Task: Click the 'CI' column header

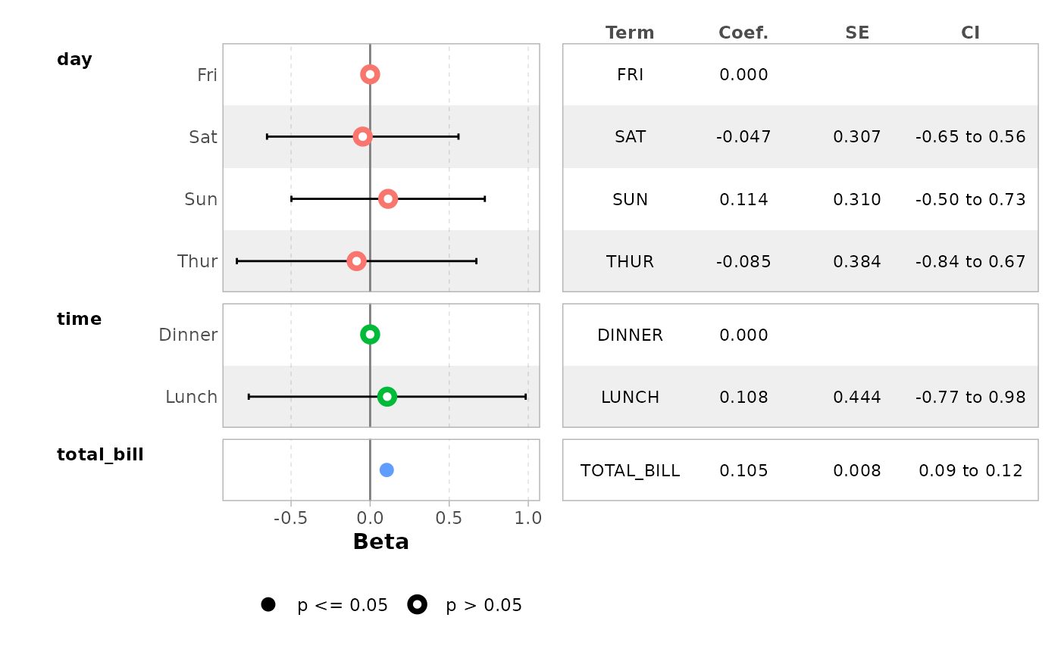Action: pyautogui.click(x=971, y=33)
